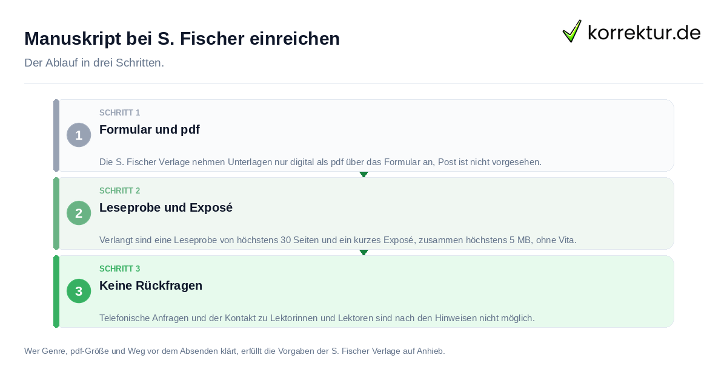Select the SCHRITT 3 label

pos(120,269)
